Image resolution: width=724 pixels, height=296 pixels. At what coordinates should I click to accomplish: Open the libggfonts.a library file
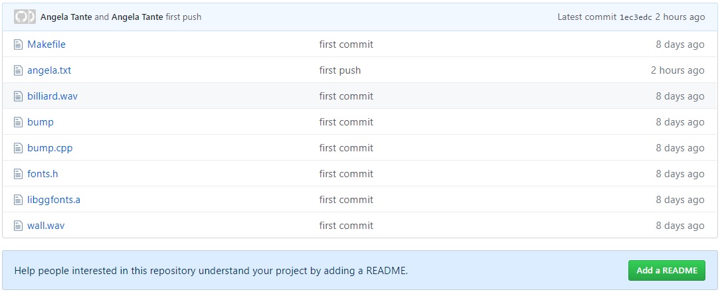point(54,200)
